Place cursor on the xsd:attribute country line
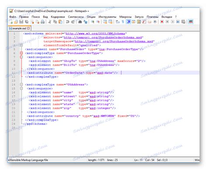The width and height of the screenshot is (207, 170). click(x=83, y=116)
